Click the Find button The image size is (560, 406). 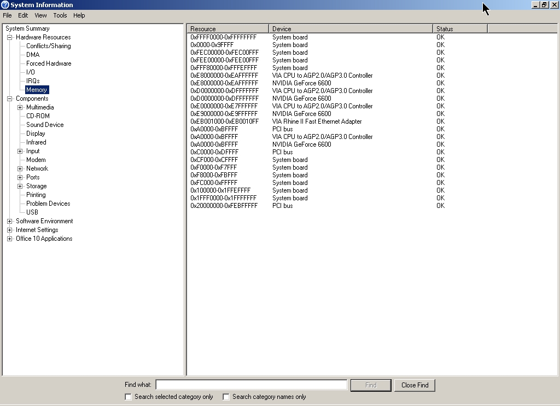click(x=371, y=385)
